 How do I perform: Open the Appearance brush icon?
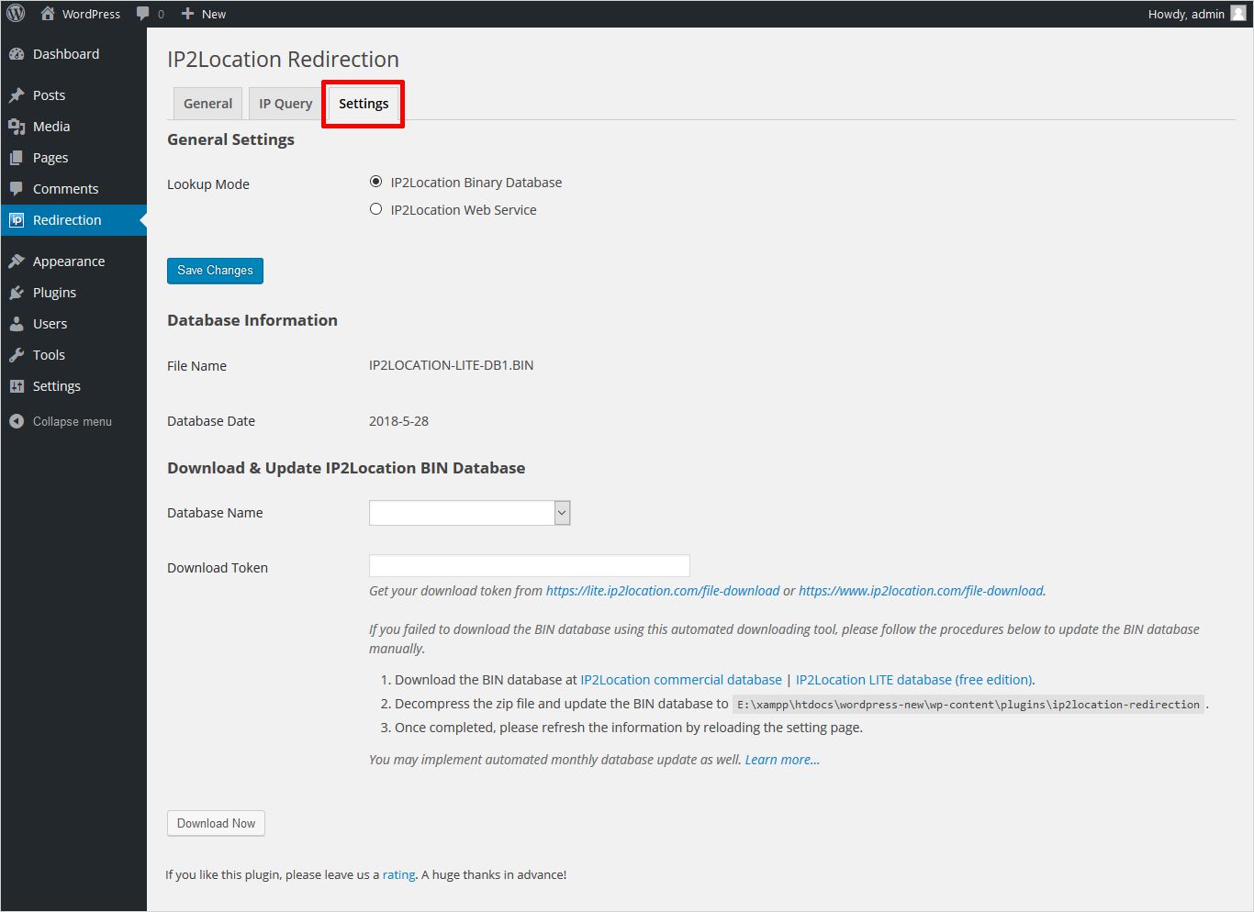[x=17, y=261]
